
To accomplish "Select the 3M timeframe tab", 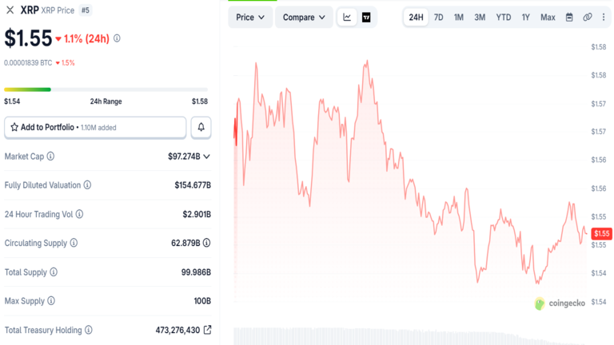I will pyautogui.click(x=480, y=18).
